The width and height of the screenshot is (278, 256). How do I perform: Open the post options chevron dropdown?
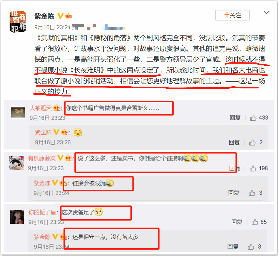[266, 12]
